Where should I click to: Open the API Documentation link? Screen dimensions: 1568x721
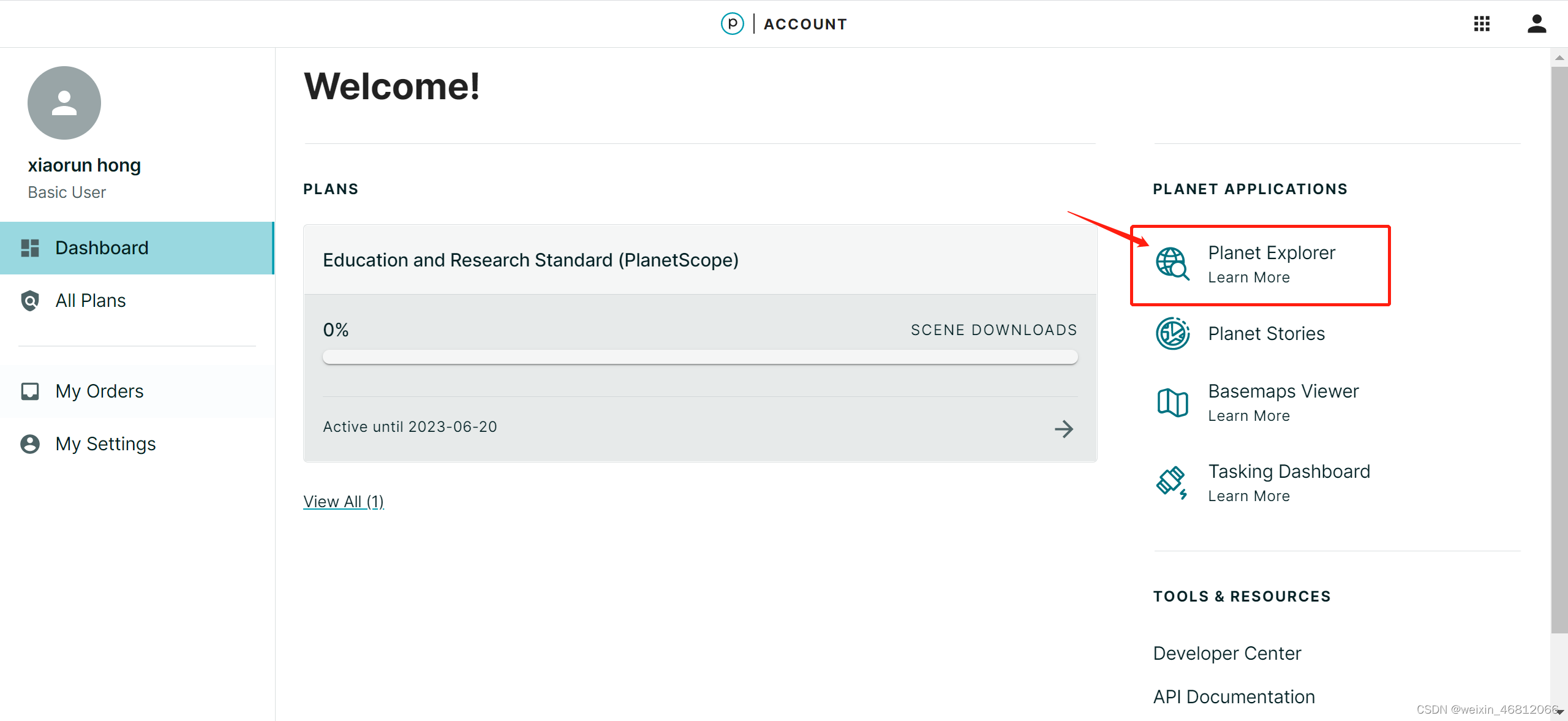tap(1234, 697)
